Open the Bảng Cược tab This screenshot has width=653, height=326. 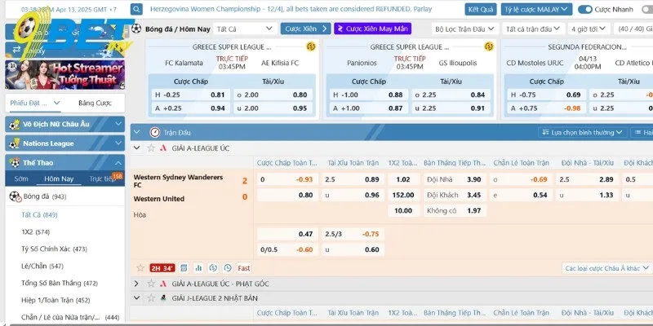[x=95, y=104]
